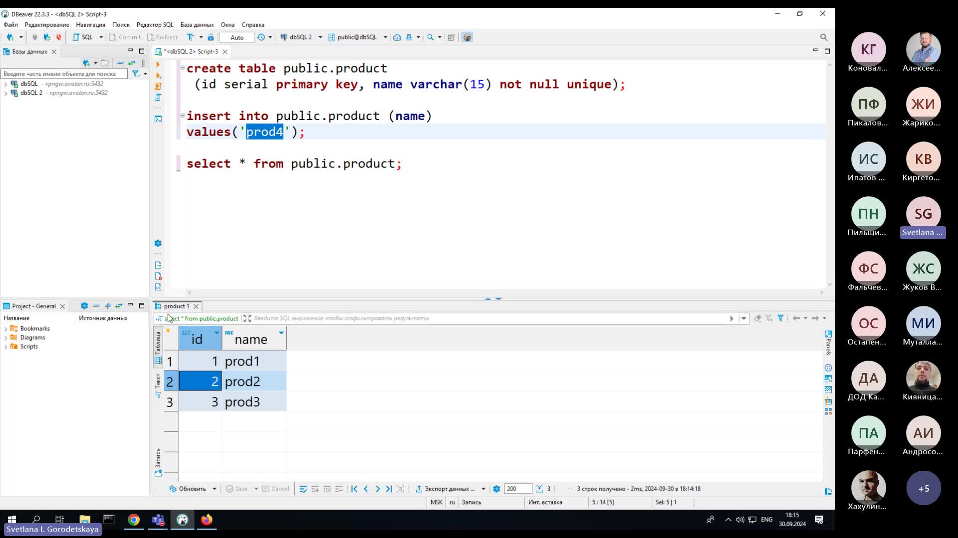Open the Редактирование menu
Viewport: 958px width, 538px height.
pos(47,24)
